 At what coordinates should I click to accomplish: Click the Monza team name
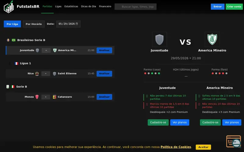click(x=29, y=97)
